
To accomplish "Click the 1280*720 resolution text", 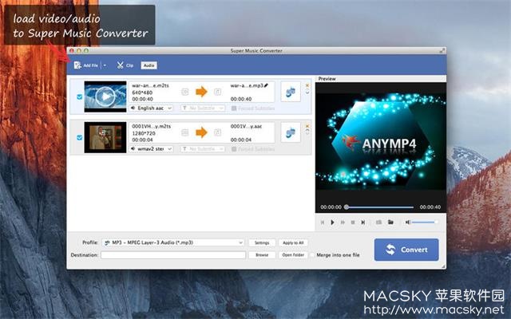I will [x=144, y=133].
